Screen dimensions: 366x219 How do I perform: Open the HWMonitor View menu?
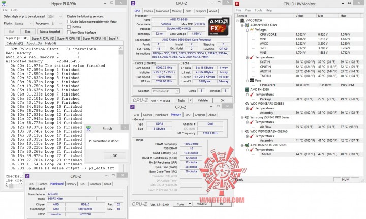click(x=248, y=10)
